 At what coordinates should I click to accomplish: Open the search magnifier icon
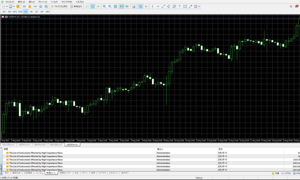tap(291, 6)
